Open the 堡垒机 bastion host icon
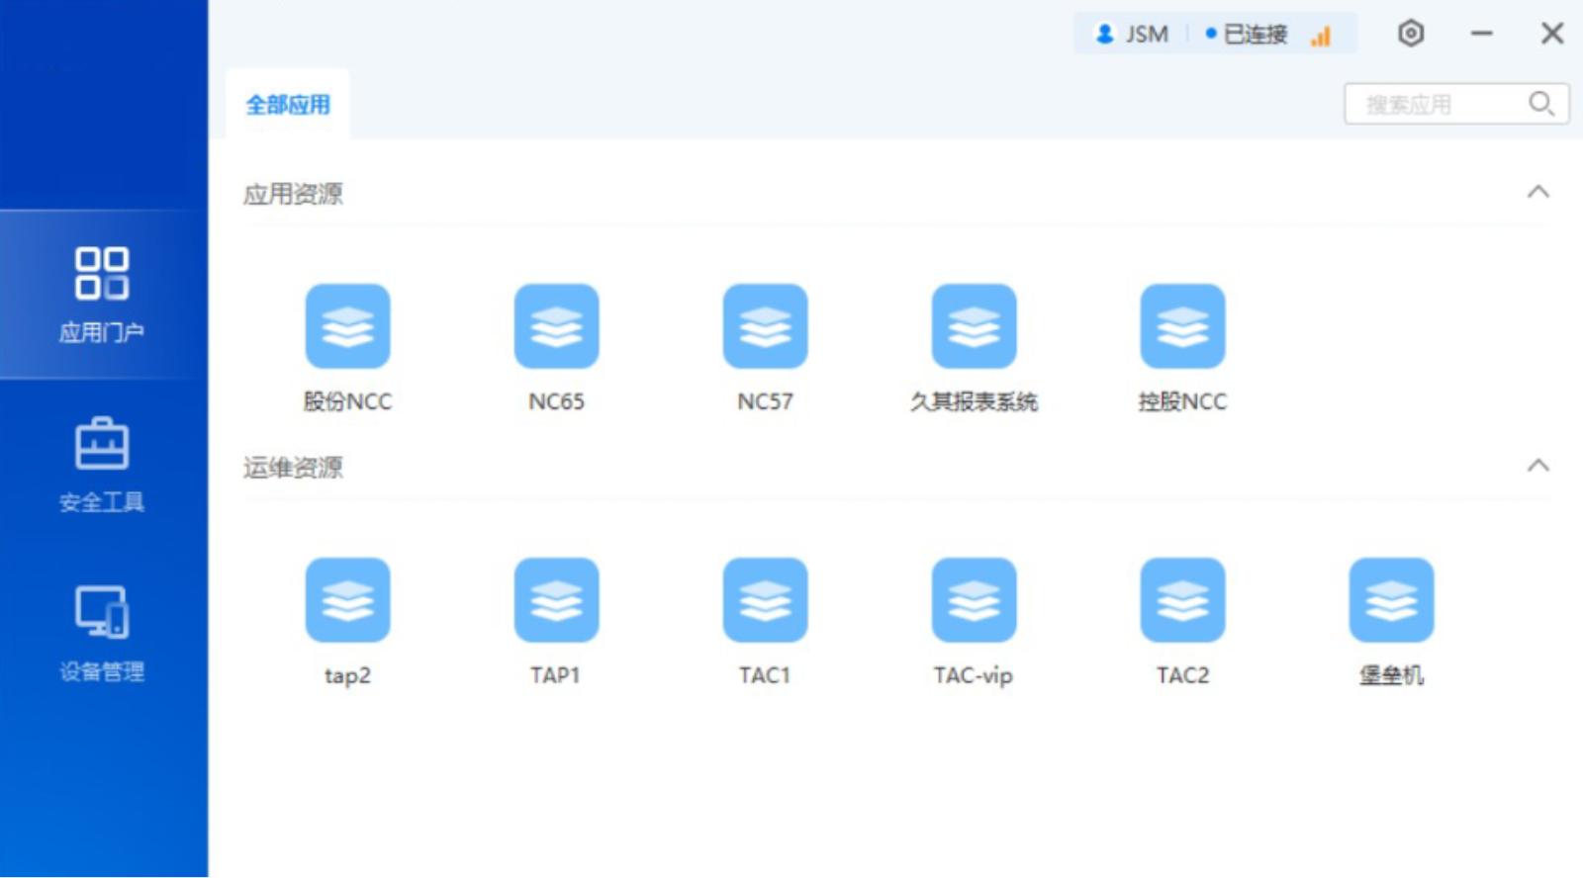The height and width of the screenshot is (878, 1583). pyautogui.click(x=1391, y=600)
